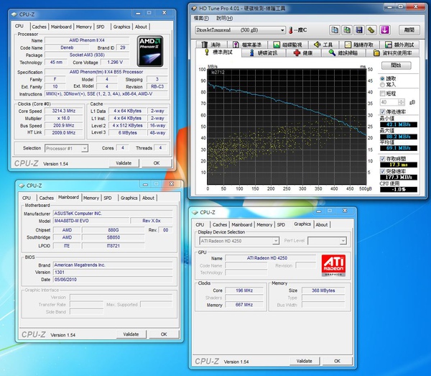The width and height of the screenshot is (431, 376).
Task: Click the "05/06/2010" BIOS date field
Action: tap(113, 280)
